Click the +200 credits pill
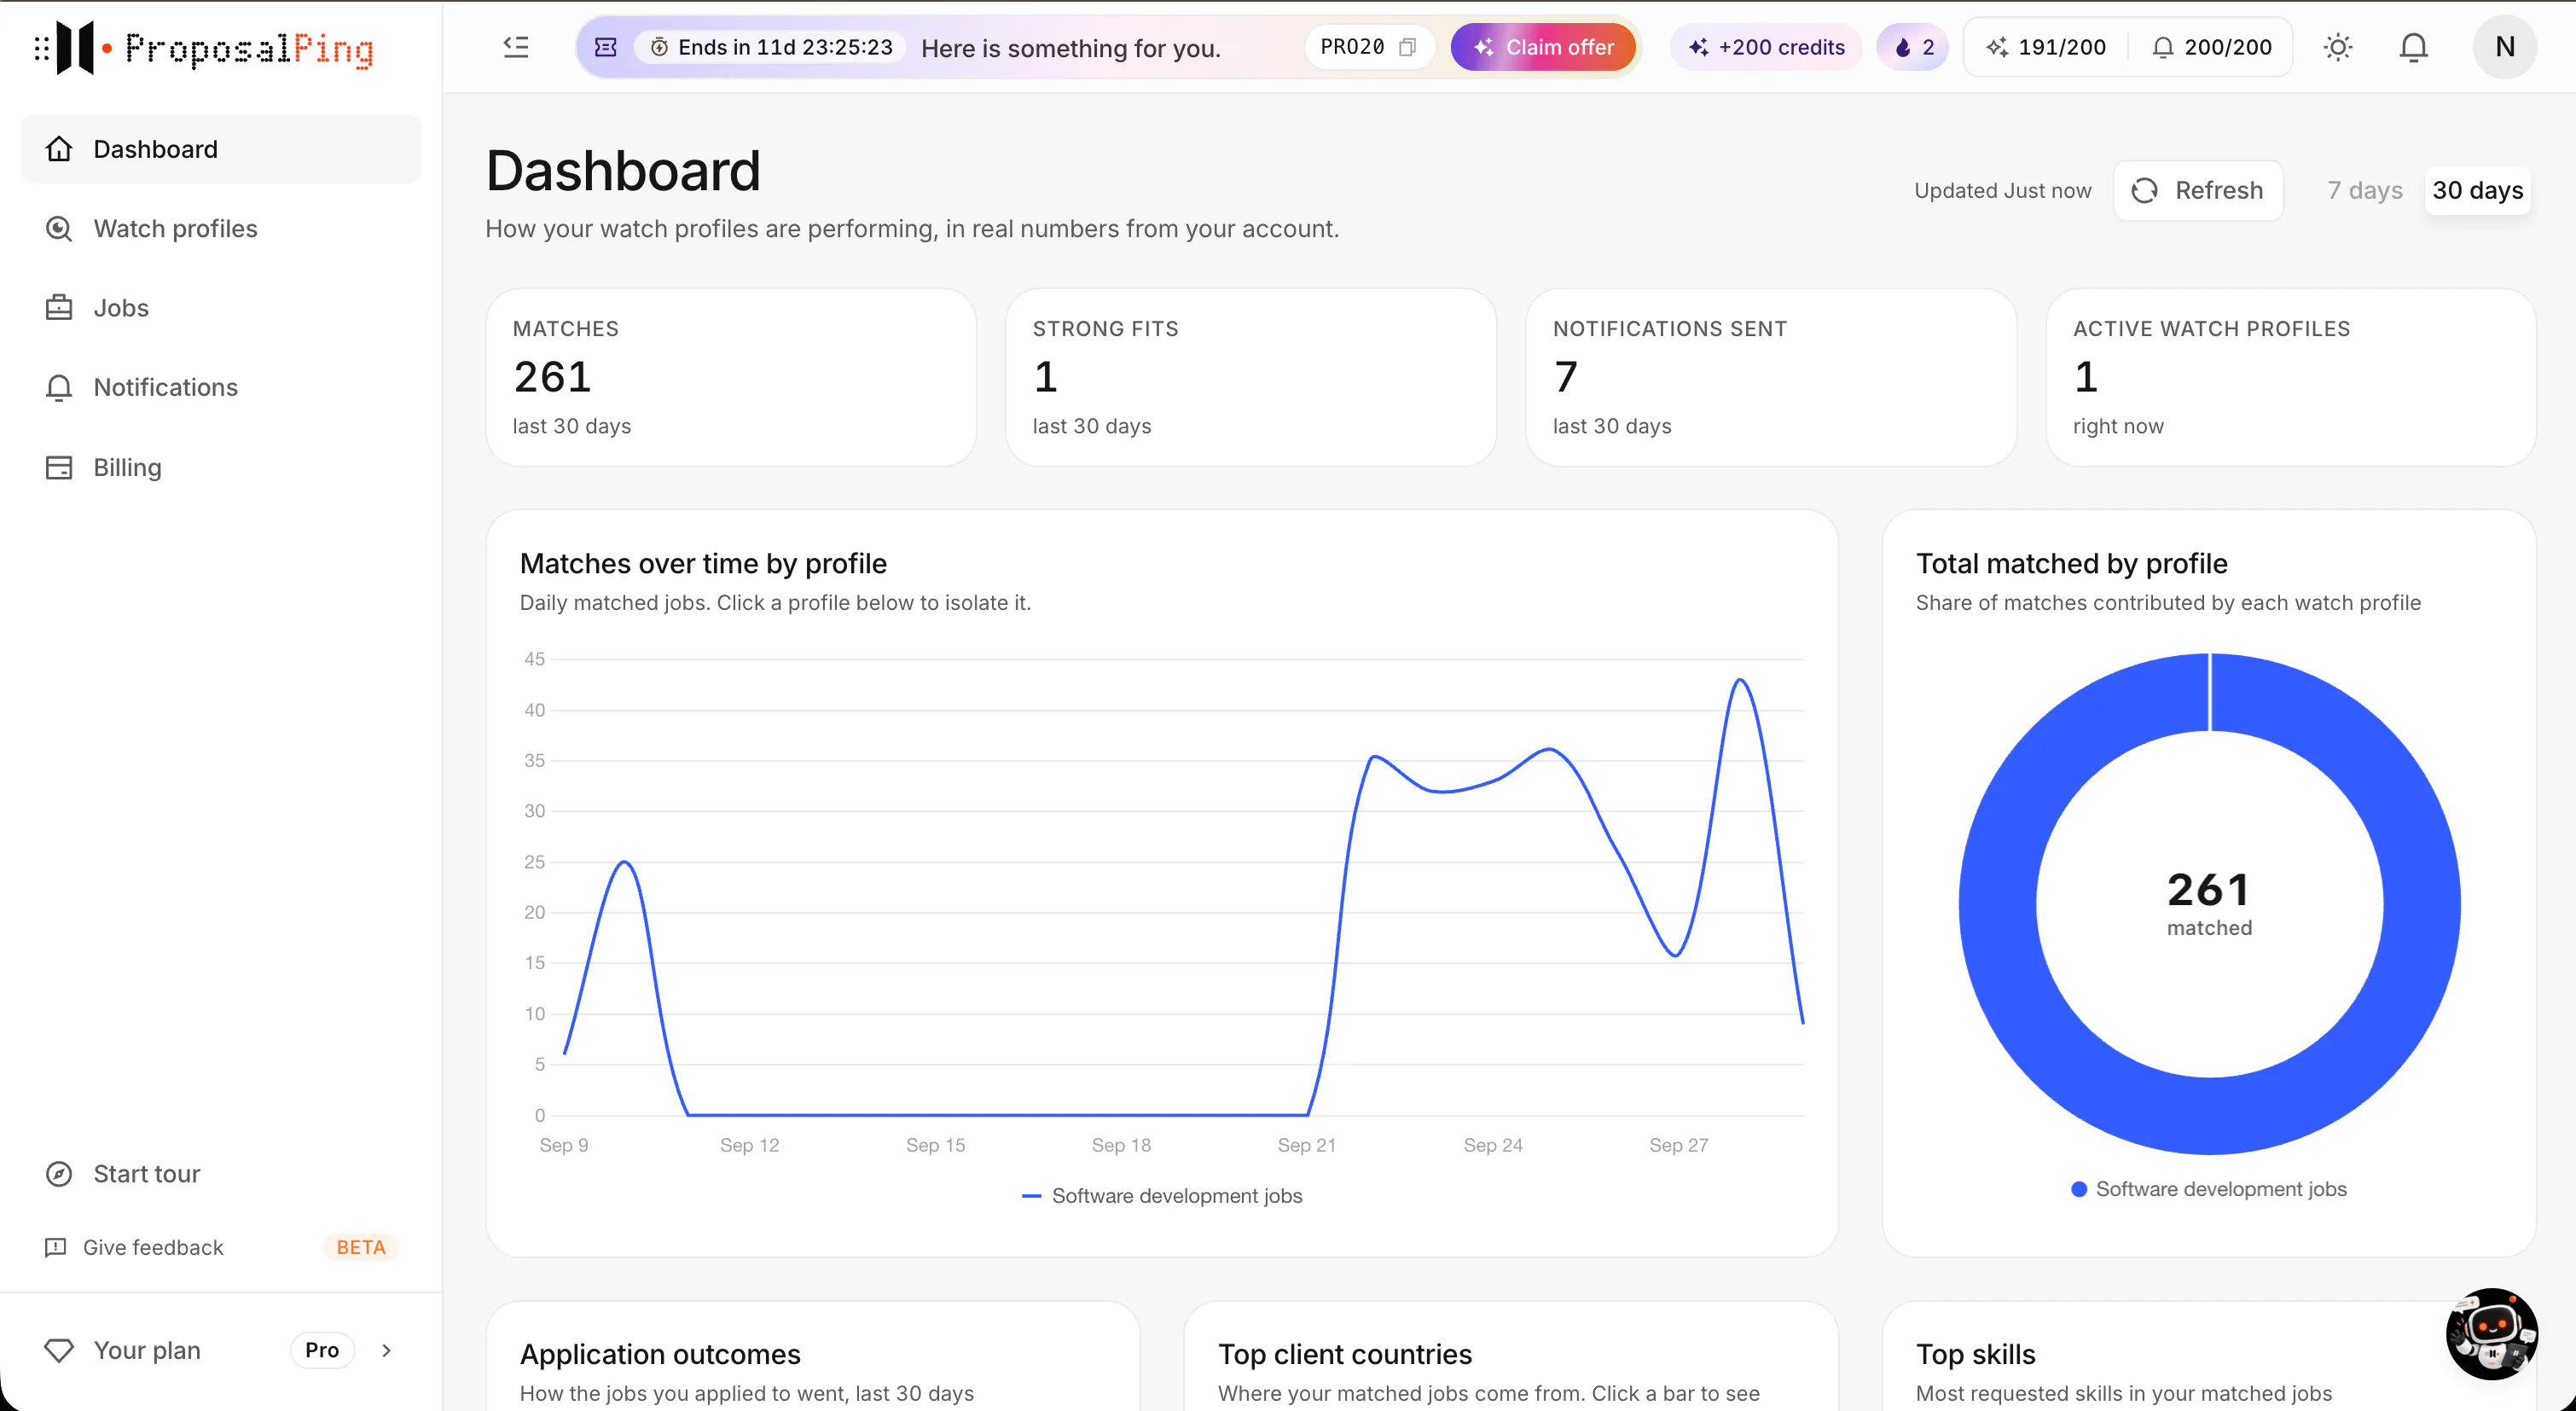 [1766, 47]
